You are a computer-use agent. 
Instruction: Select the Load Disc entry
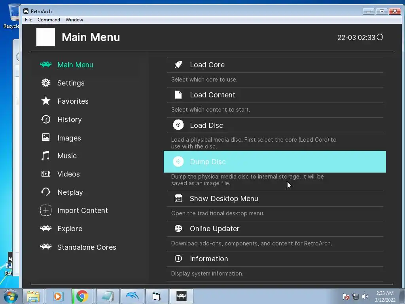pos(275,125)
